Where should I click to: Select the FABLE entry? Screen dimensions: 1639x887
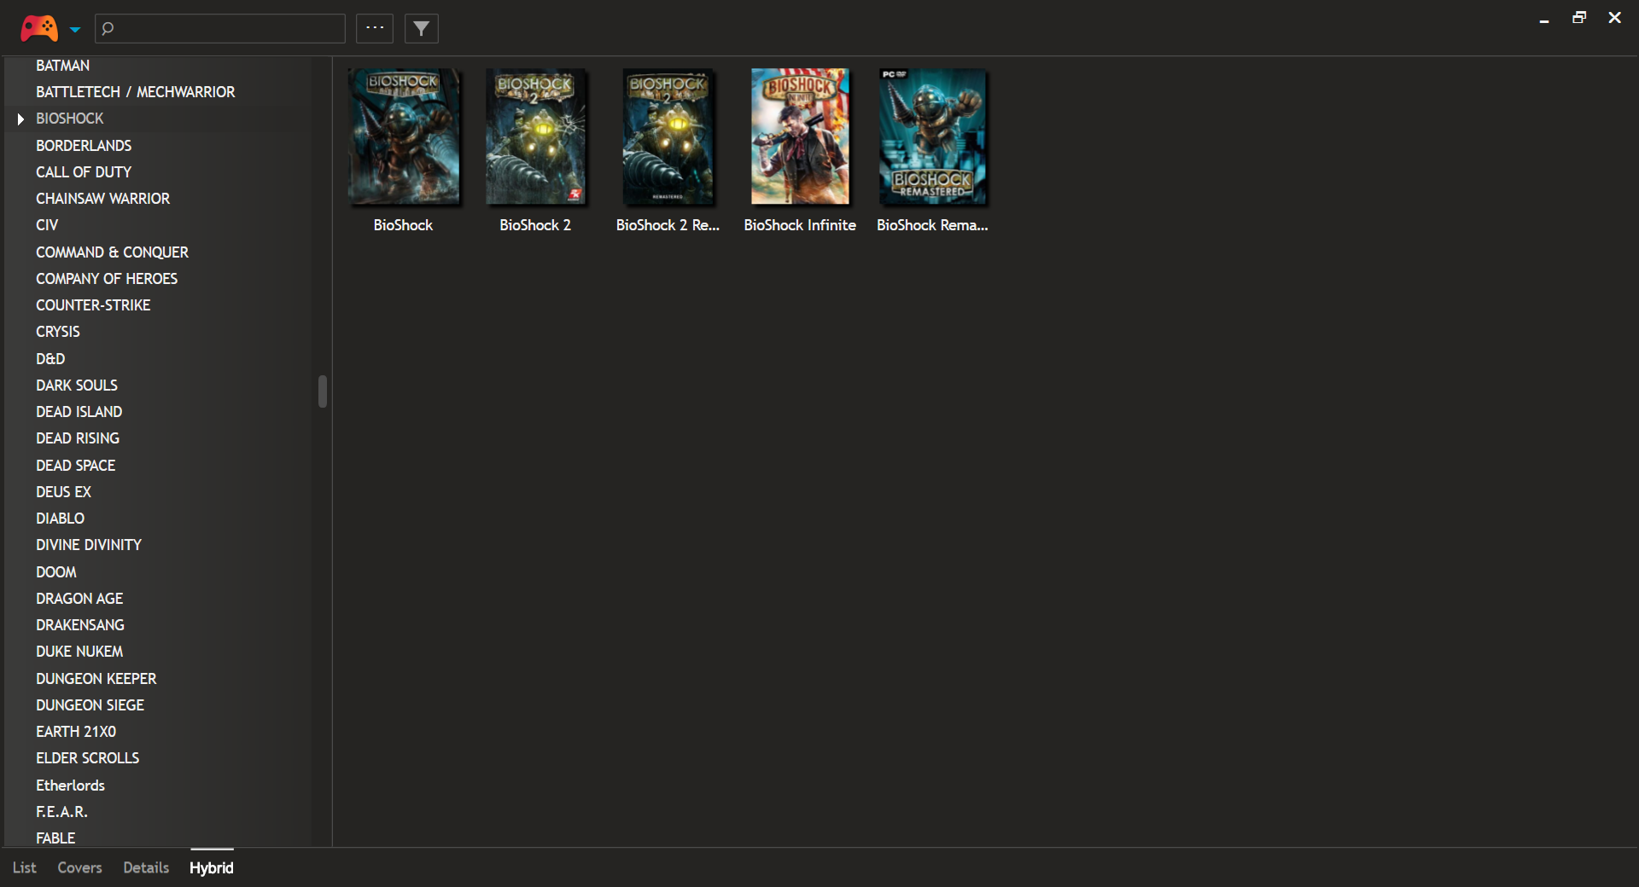click(x=55, y=838)
